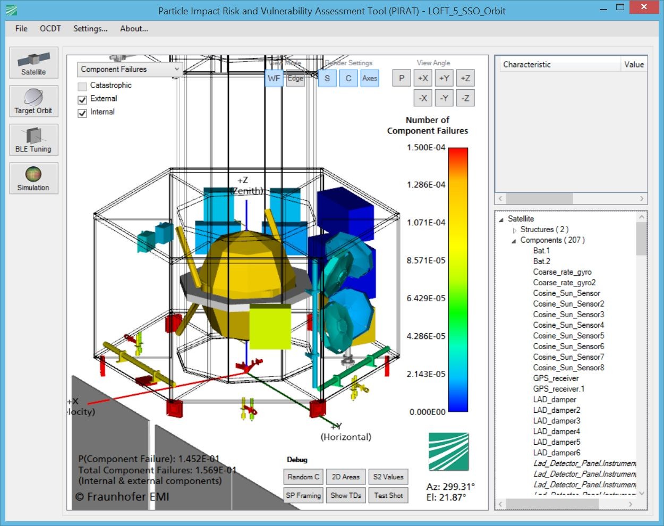This screenshot has height=526, width=664.
Task: Select Coarse_rate_gyro component
Action: 562,272
